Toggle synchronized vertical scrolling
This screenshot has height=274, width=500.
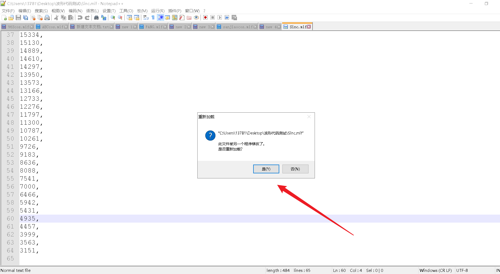tap(130, 18)
